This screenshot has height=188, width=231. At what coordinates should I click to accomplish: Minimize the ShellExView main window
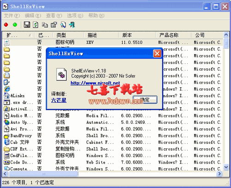207,6
